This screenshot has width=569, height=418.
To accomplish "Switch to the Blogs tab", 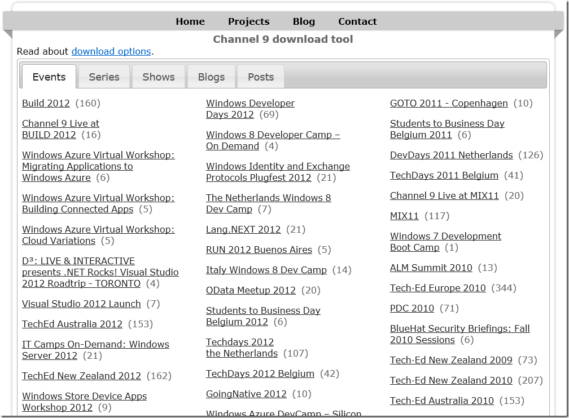I will (211, 77).
